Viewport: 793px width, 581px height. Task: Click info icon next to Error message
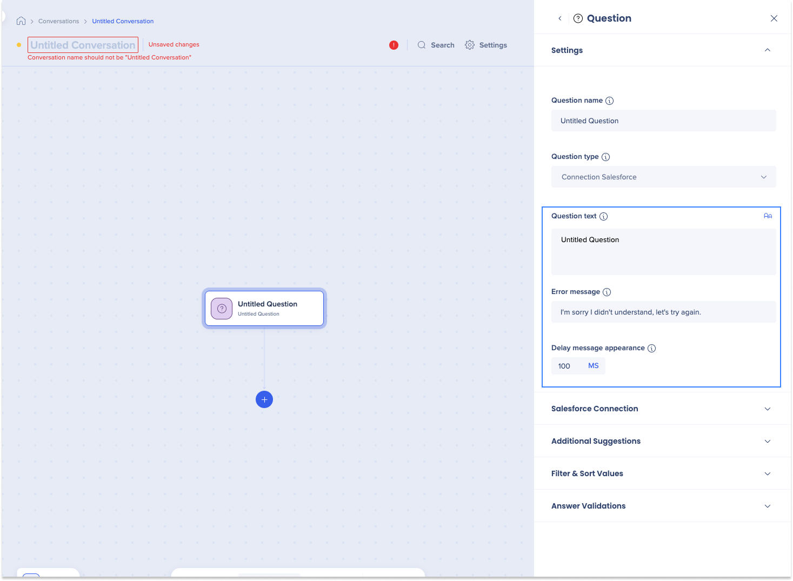click(607, 292)
